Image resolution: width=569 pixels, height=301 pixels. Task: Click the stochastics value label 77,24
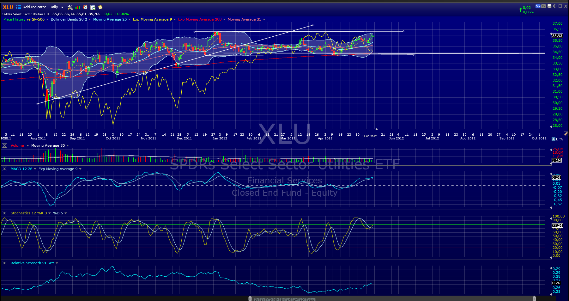557,225
